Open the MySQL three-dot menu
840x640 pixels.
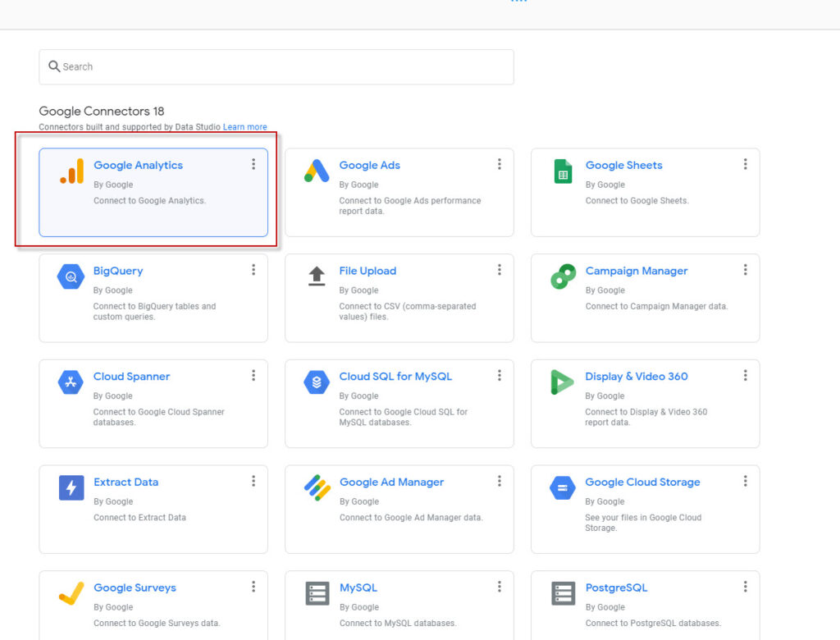[x=500, y=587]
